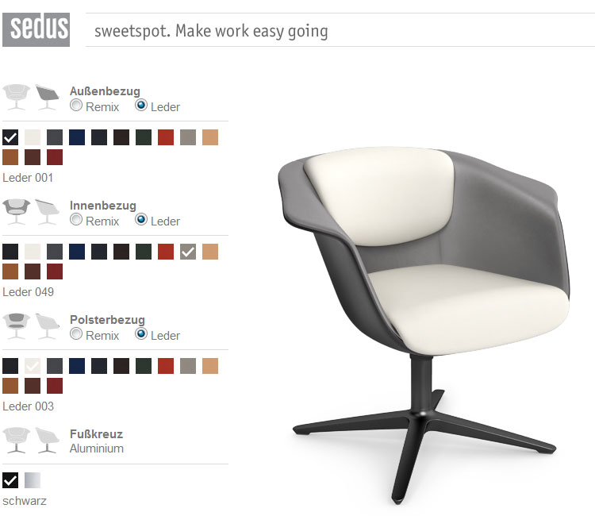Choose Remix option for Polsterbezug
This screenshot has width=595, height=516.
[76, 333]
